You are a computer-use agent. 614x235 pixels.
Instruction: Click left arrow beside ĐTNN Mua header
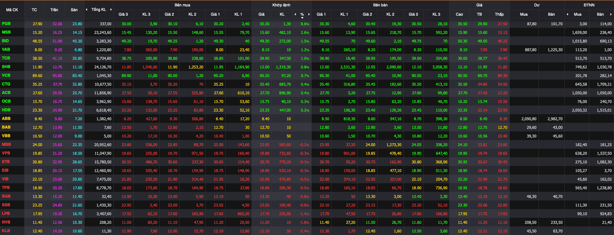point(568,14)
